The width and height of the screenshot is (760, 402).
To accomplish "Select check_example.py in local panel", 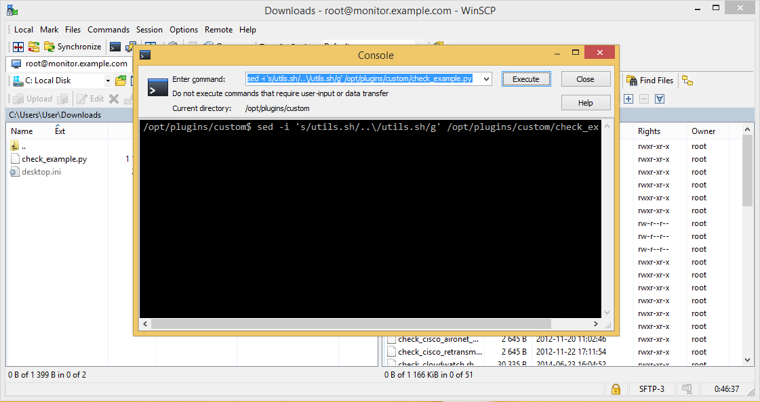I will coord(54,158).
